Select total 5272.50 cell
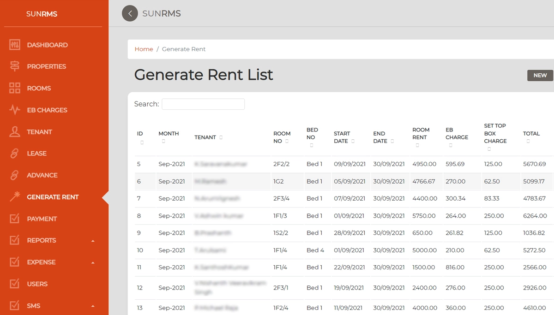Image resolution: width=554 pixels, height=315 pixels. tap(534, 250)
